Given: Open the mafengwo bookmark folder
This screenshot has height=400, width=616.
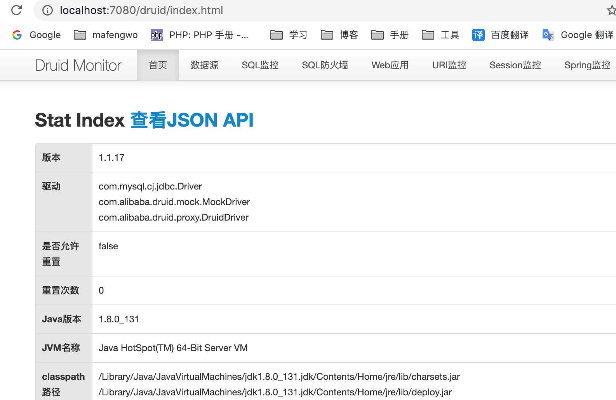Looking at the screenshot, I should (x=106, y=35).
